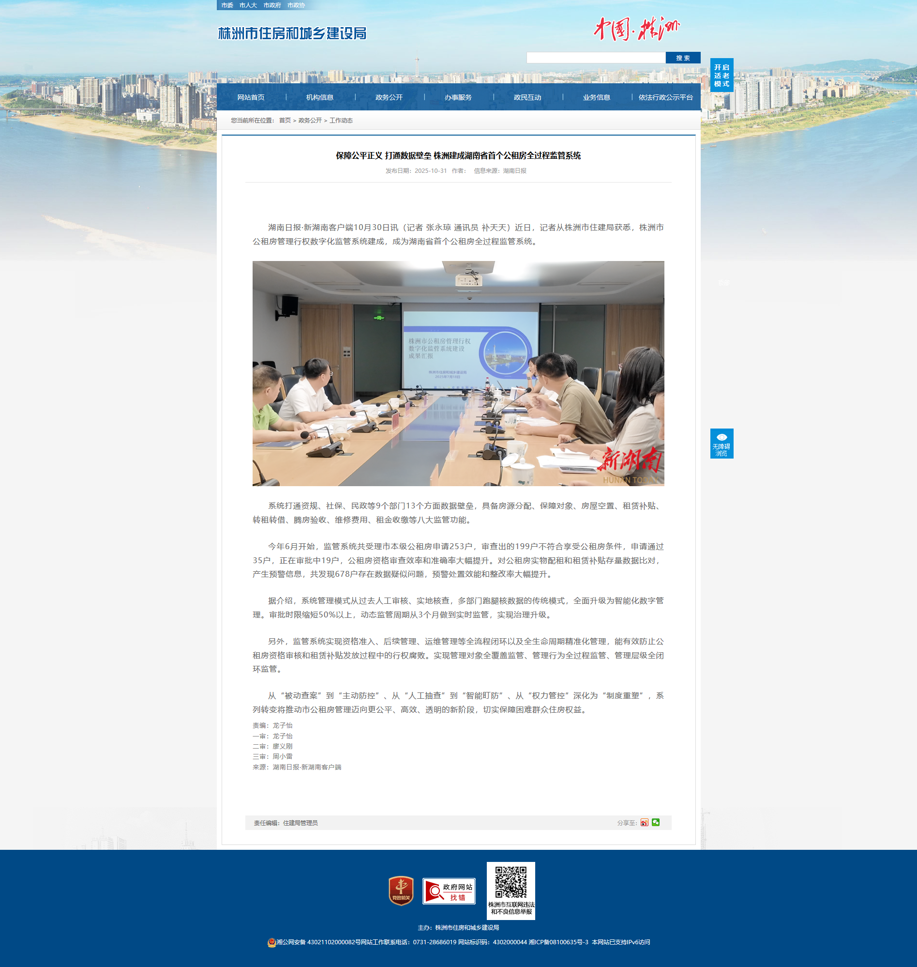Click the Weibo share icon
Viewport: 917px width, 967px height.
(644, 823)
